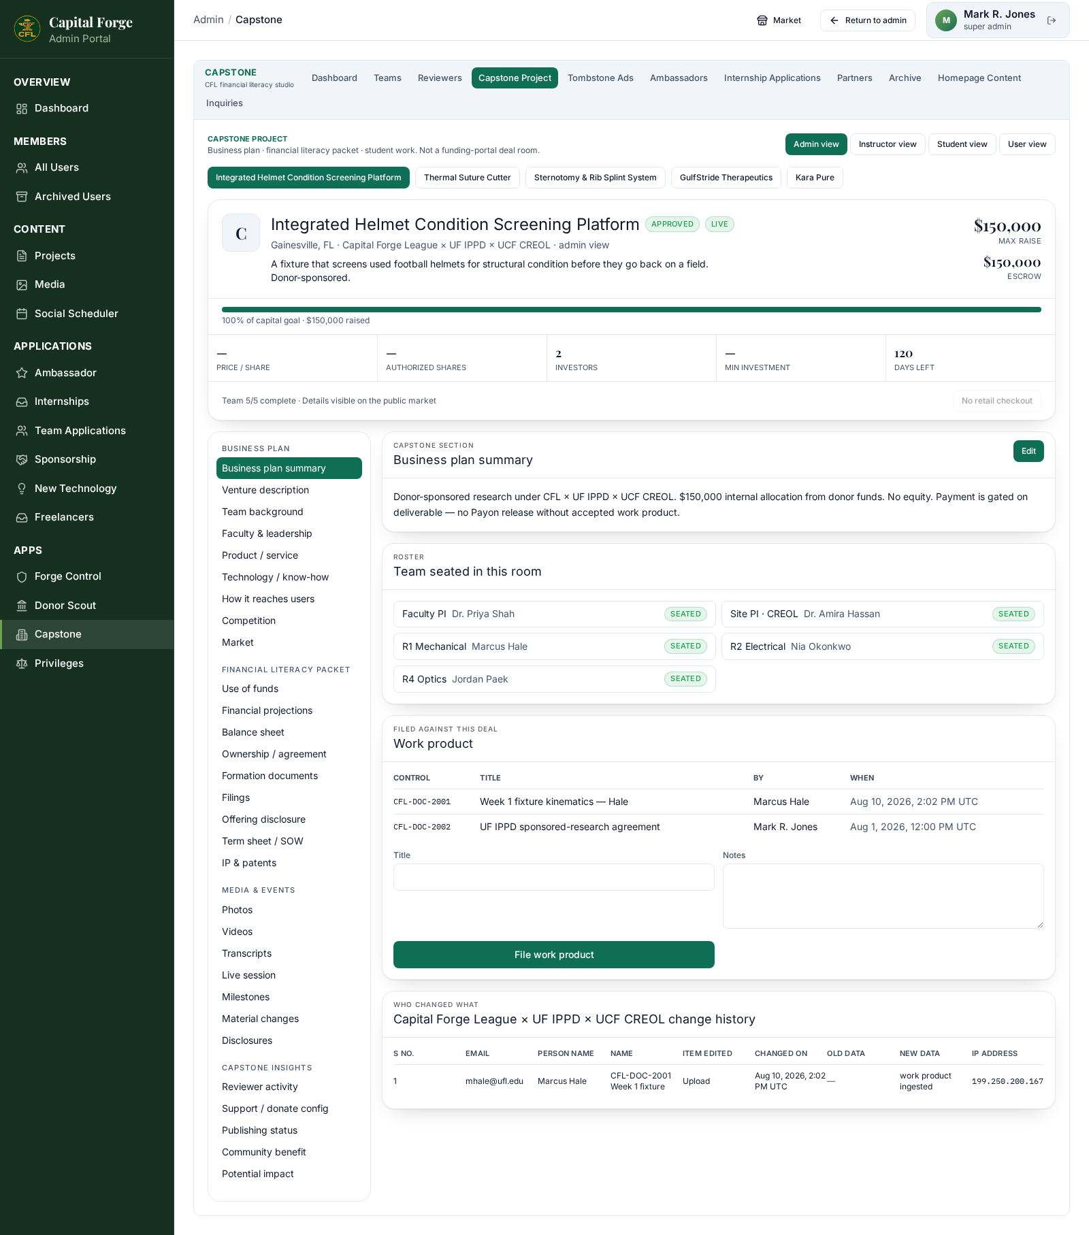This screenshot has height=1235, width=1089.
Task: Open Archived Users box icon
Action: click(22, 197)
